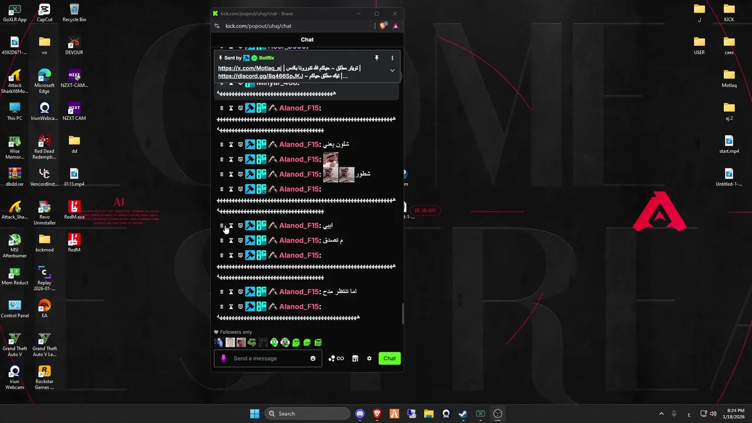Click trash icon on the "شطور" message row
The width and height of the screenshot is (752, 423).
221,174
